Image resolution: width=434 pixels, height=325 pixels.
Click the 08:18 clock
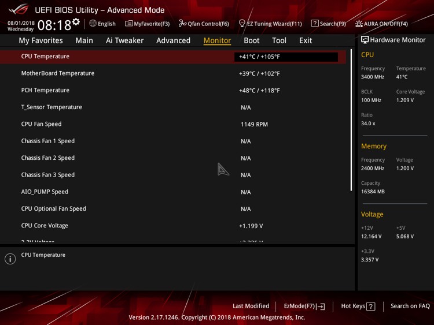point(54,25)
